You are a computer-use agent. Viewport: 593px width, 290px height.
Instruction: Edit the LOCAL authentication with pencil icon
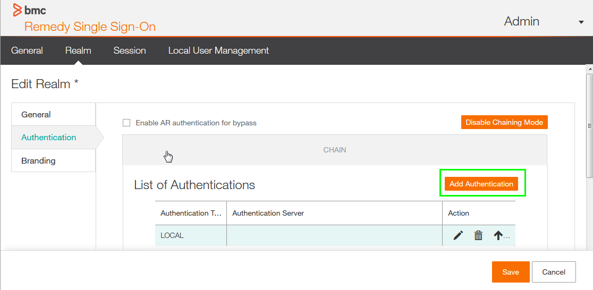[x=458, y=235]
